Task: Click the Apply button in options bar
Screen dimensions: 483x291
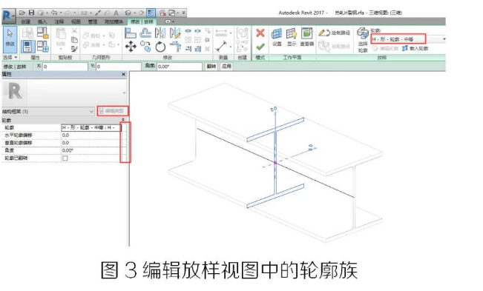Action: pyautogui.click(x=226, y=66)
